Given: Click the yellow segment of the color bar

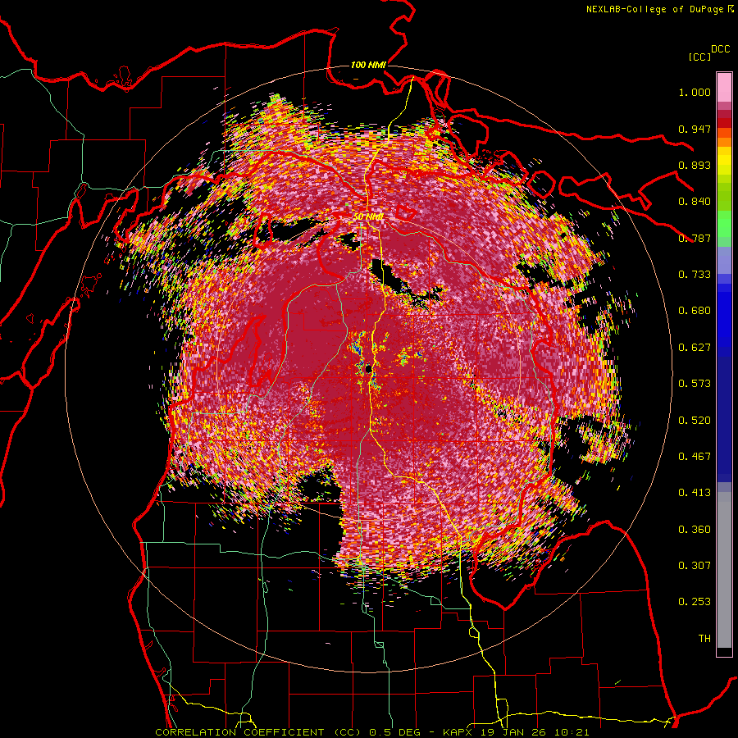Looking at the screenshot, I should click(x=724, y=160).
